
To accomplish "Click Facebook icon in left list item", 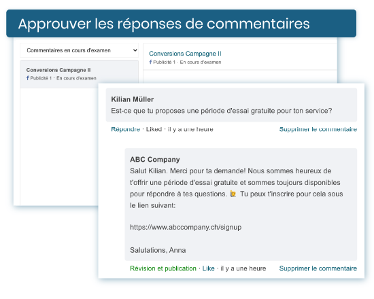I will pos(28,78).
